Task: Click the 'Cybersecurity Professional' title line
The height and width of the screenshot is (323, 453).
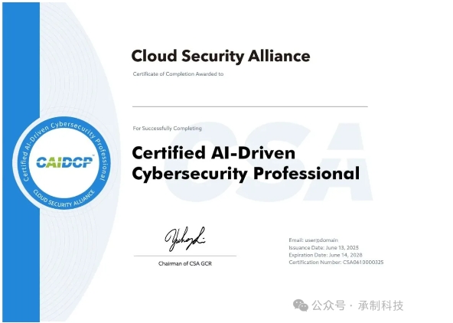Action: pos(246,174)
